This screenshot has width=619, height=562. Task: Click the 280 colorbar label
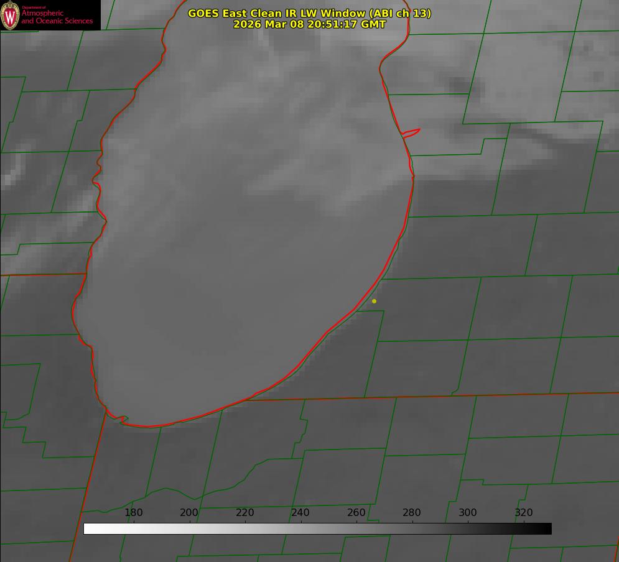(x=412, y=513)
